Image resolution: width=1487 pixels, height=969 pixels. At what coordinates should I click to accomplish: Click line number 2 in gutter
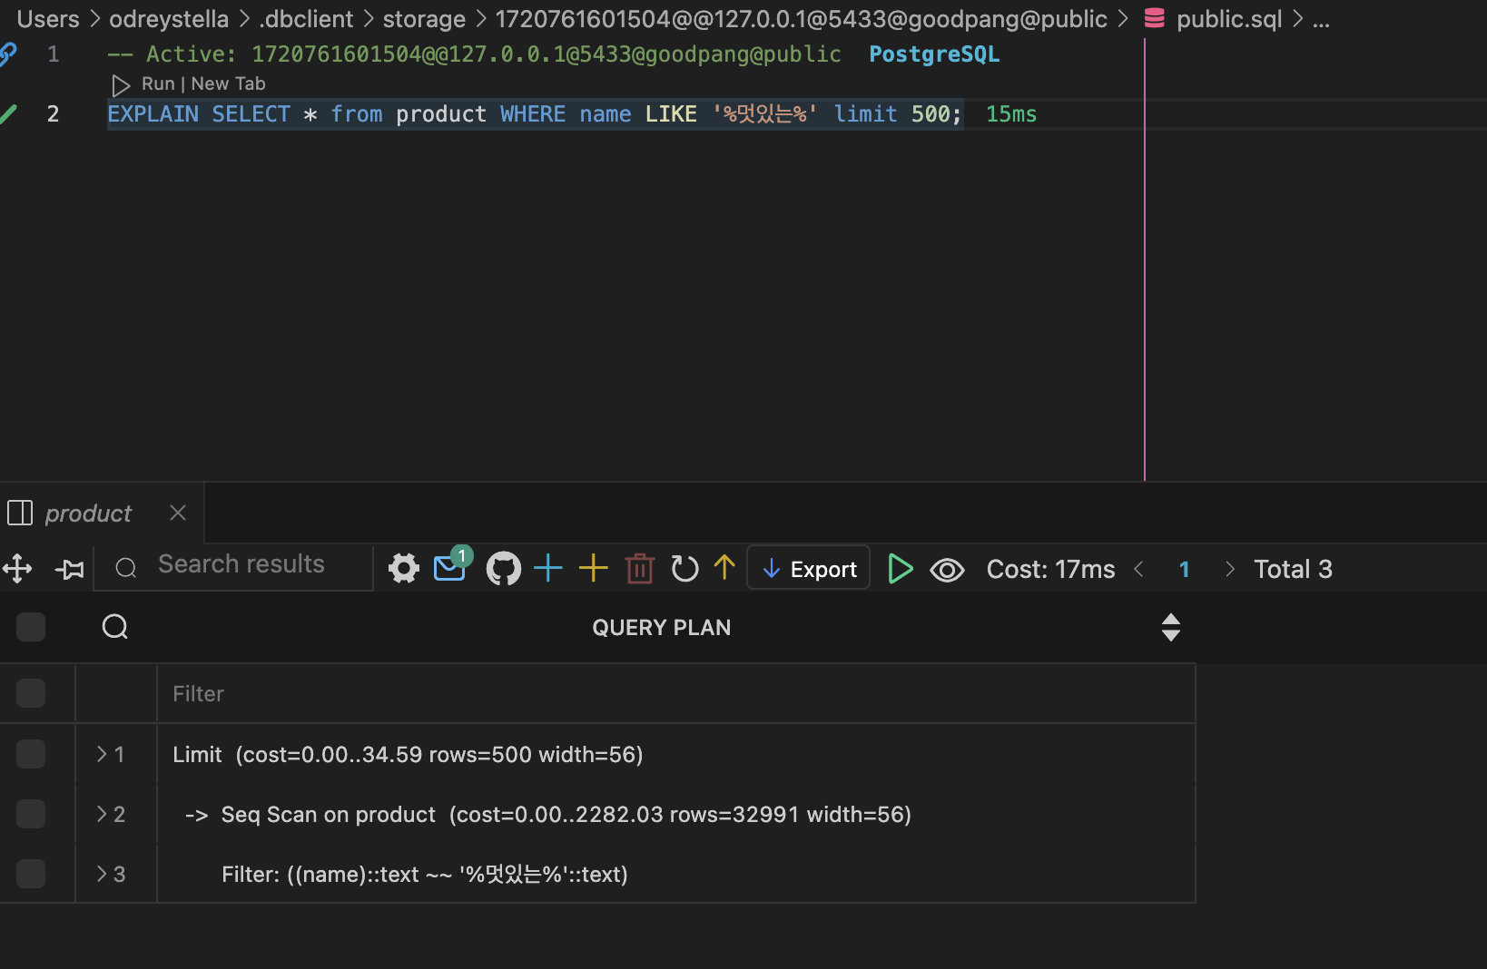click(x=53, y=114)
